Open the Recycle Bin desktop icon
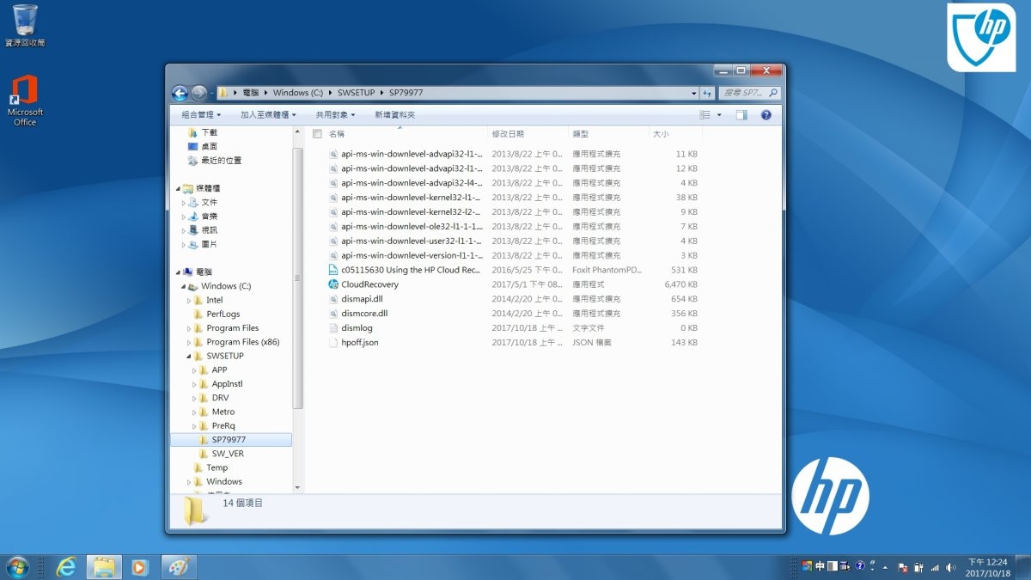This screenshot has width=1031, height=580. click(x=25, y=26)
